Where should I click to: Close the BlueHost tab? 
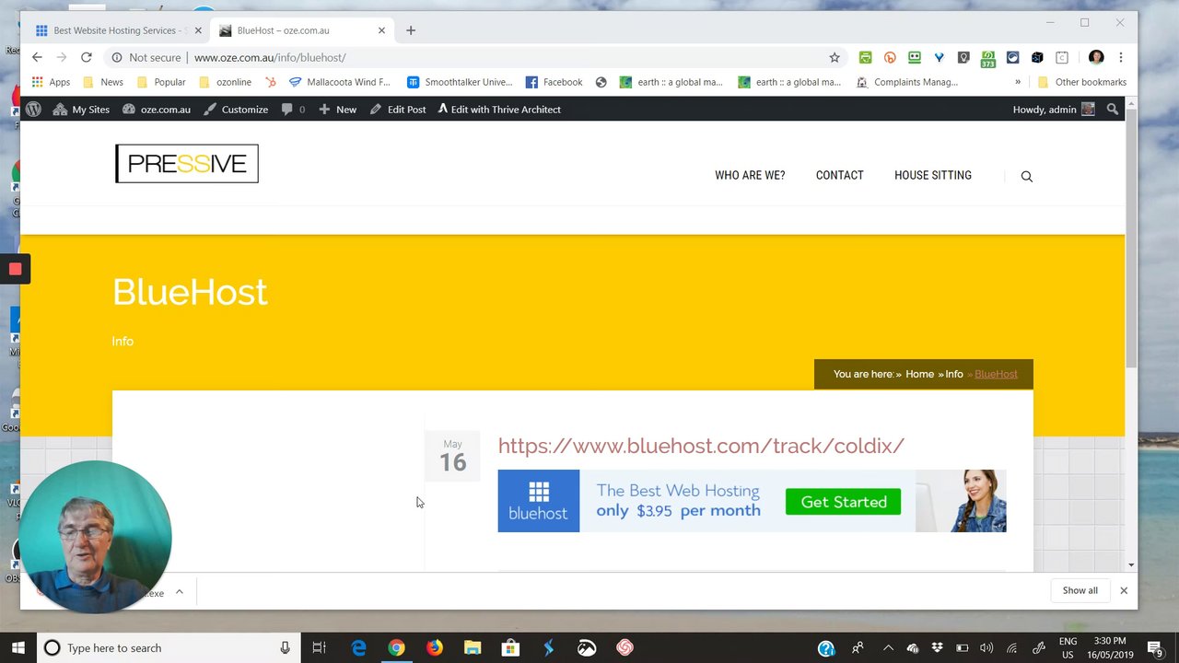pos(381,30)
